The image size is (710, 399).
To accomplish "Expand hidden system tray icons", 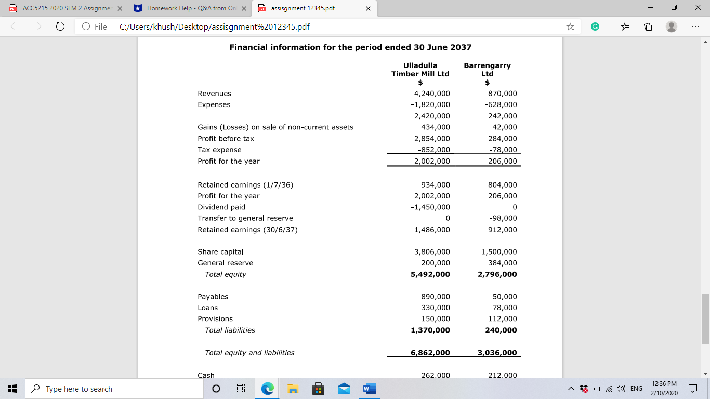I will [570, 388].
